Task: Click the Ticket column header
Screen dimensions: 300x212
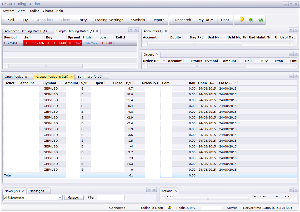Action: [9, 83]
